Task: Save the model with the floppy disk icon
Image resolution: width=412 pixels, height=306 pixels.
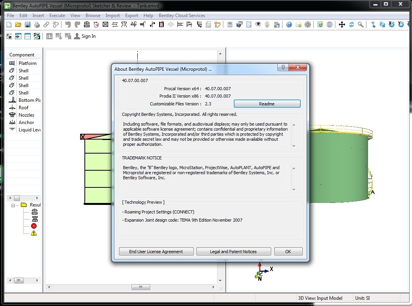Action: [27, 25]
